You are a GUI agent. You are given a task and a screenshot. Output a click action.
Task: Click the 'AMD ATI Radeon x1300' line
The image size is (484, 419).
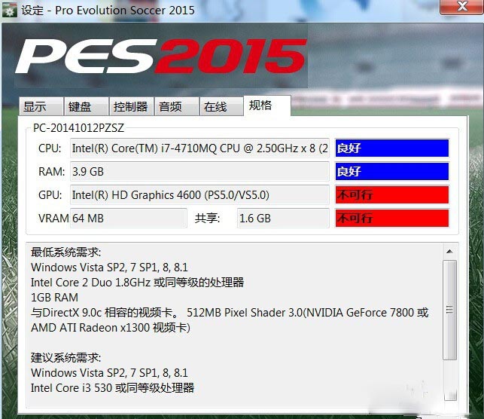point(111,328)
